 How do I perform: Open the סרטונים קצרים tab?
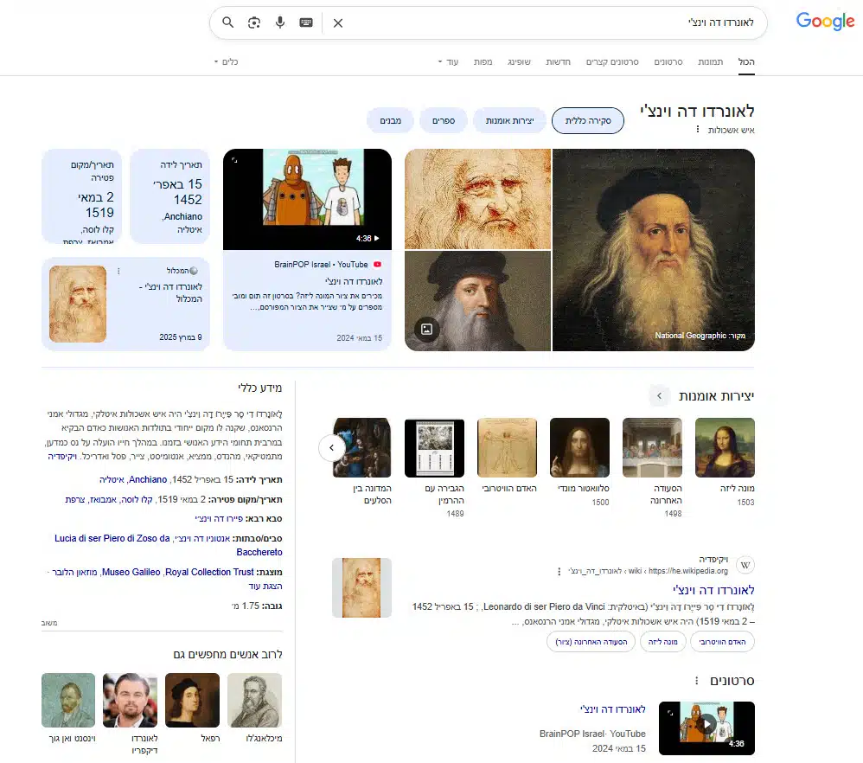[612, 61]
